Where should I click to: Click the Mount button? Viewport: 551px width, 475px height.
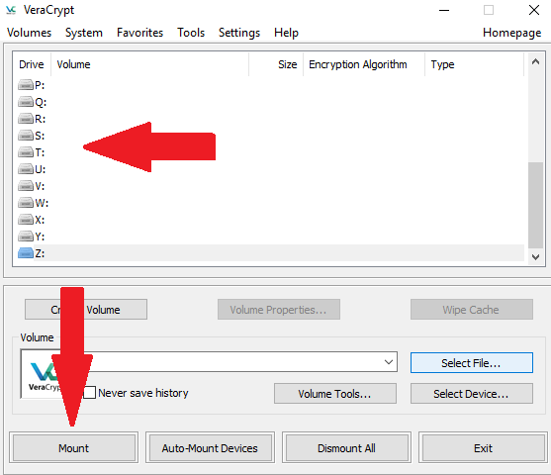pyautogui.click(x=74, y=448)
